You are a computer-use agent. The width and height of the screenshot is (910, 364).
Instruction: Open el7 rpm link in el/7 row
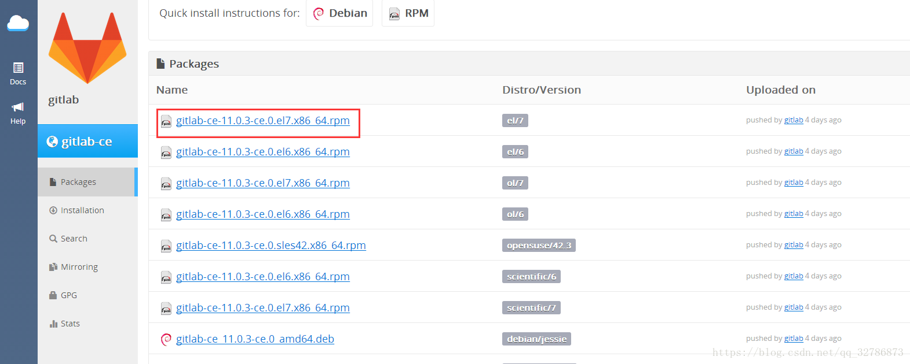coord(263,120)
